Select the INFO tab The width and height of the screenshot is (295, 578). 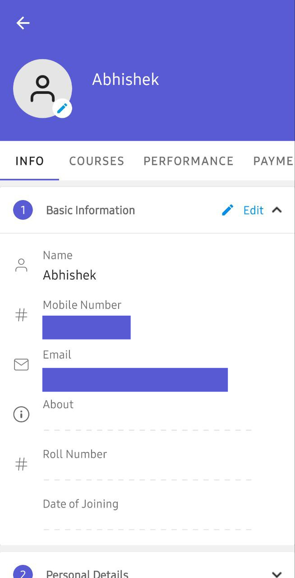30,161
